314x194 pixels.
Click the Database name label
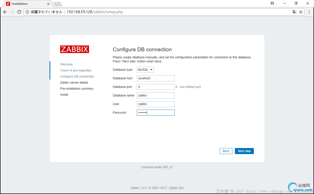click(123, 95)
